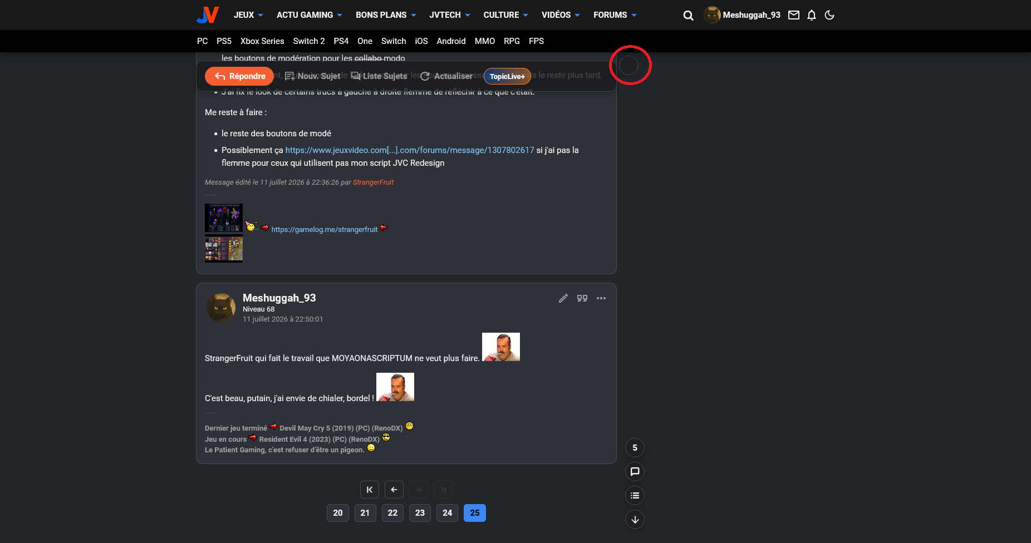This screenshot has height=543, width=1031.
Task: Jump to bottom with down-arrow button
Action: point(635,520)
